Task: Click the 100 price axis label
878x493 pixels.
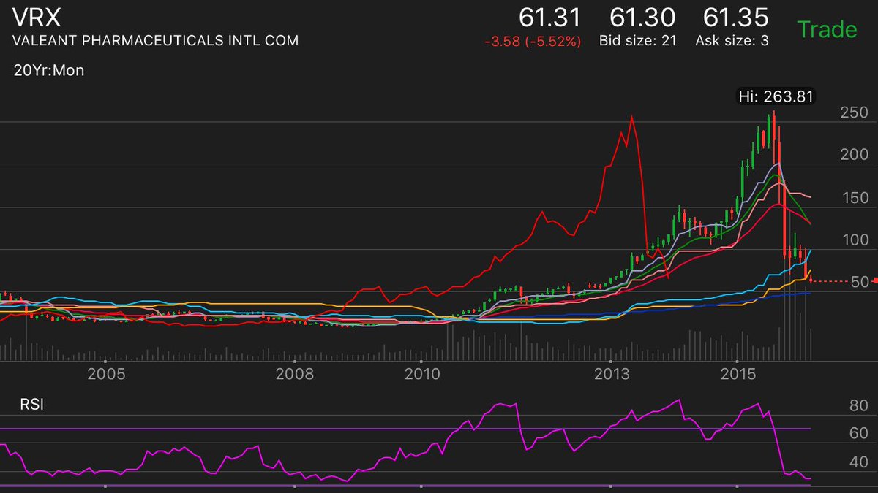Action: 855,240
